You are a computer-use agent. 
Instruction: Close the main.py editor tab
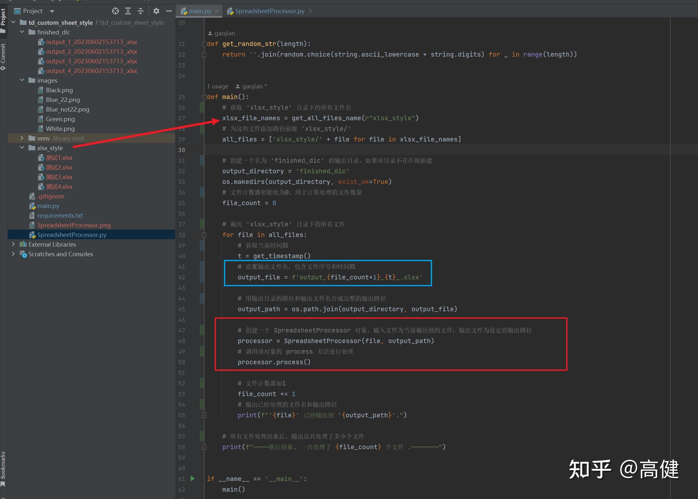(x=217, y=11)
